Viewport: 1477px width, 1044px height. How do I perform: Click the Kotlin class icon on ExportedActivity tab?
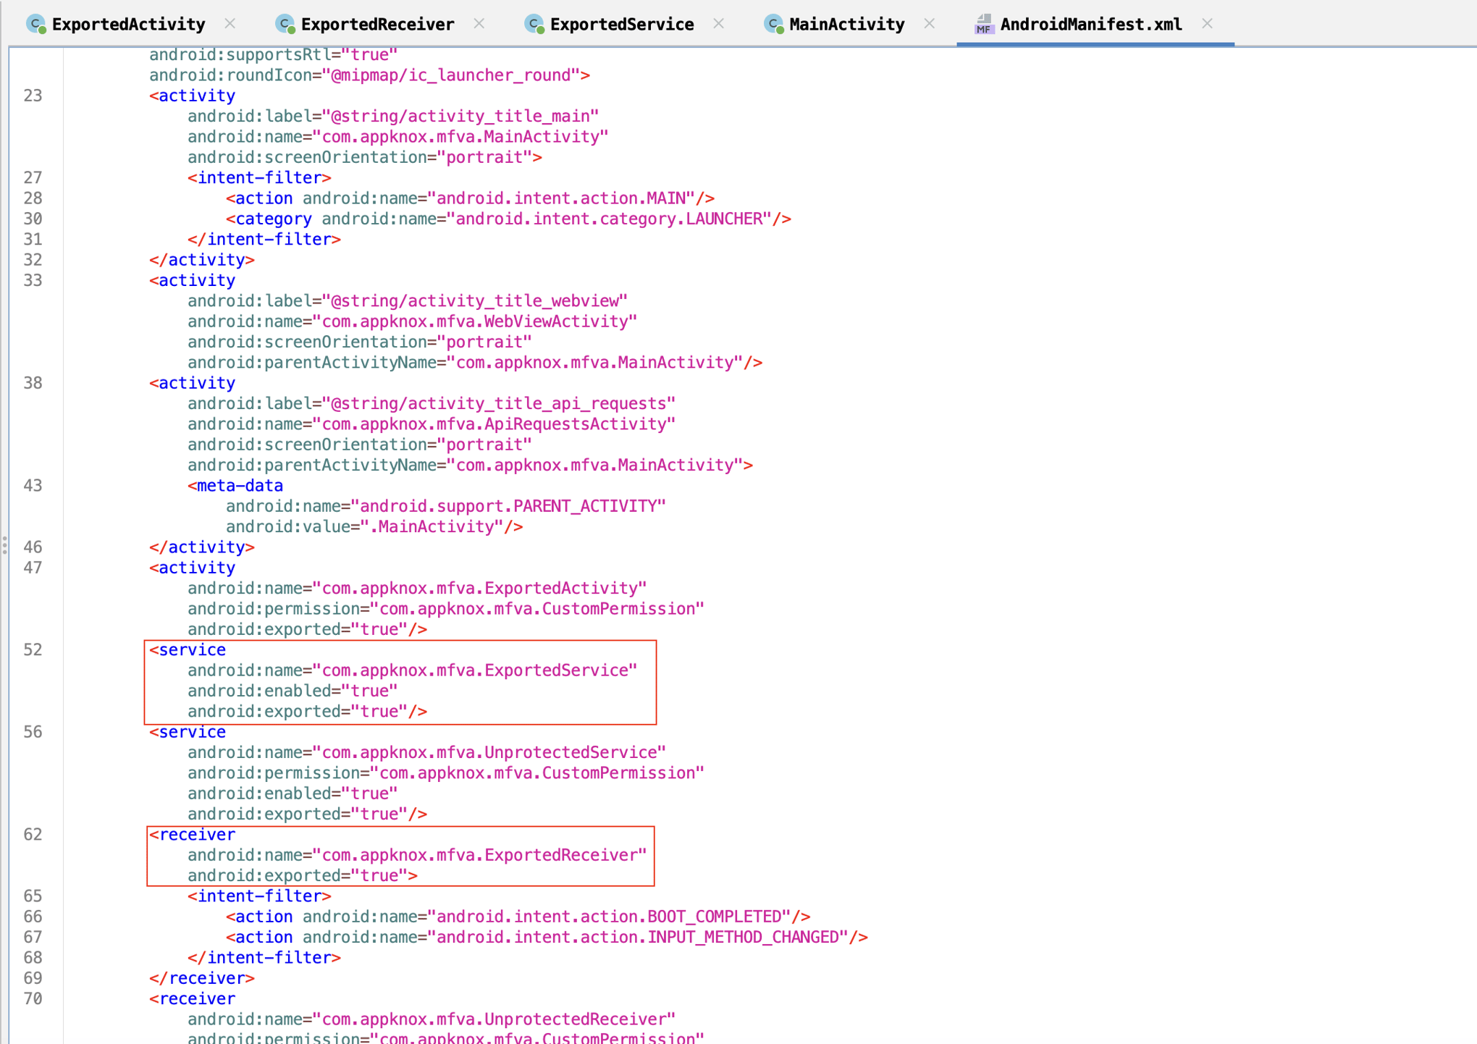(35, 23)
